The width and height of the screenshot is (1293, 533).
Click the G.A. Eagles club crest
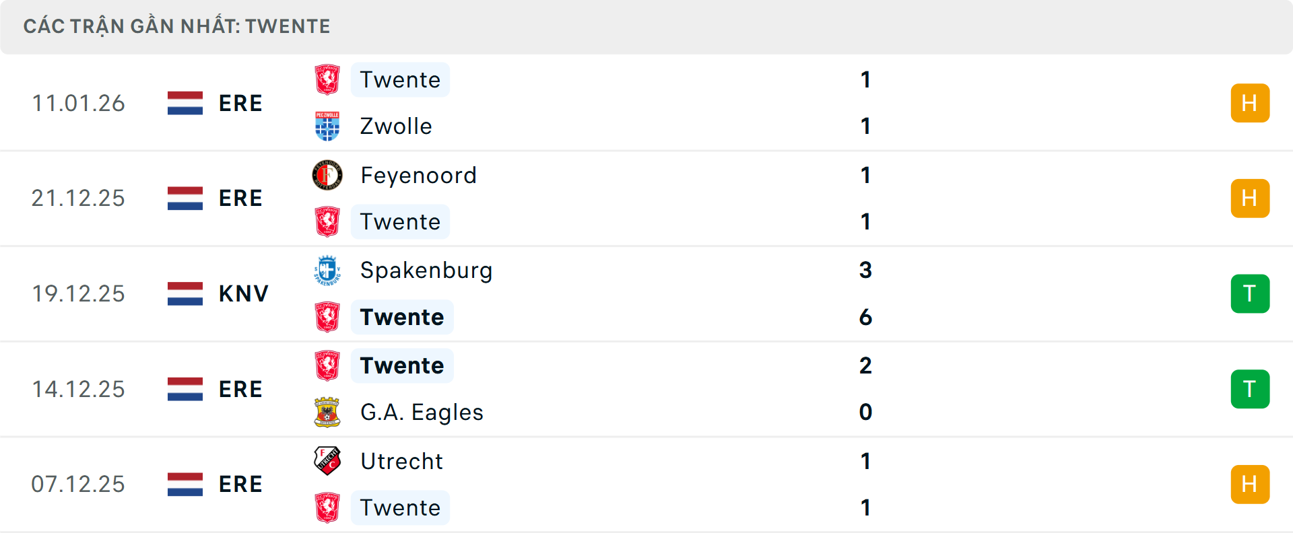pyautogui.click(x=327, y=413)
